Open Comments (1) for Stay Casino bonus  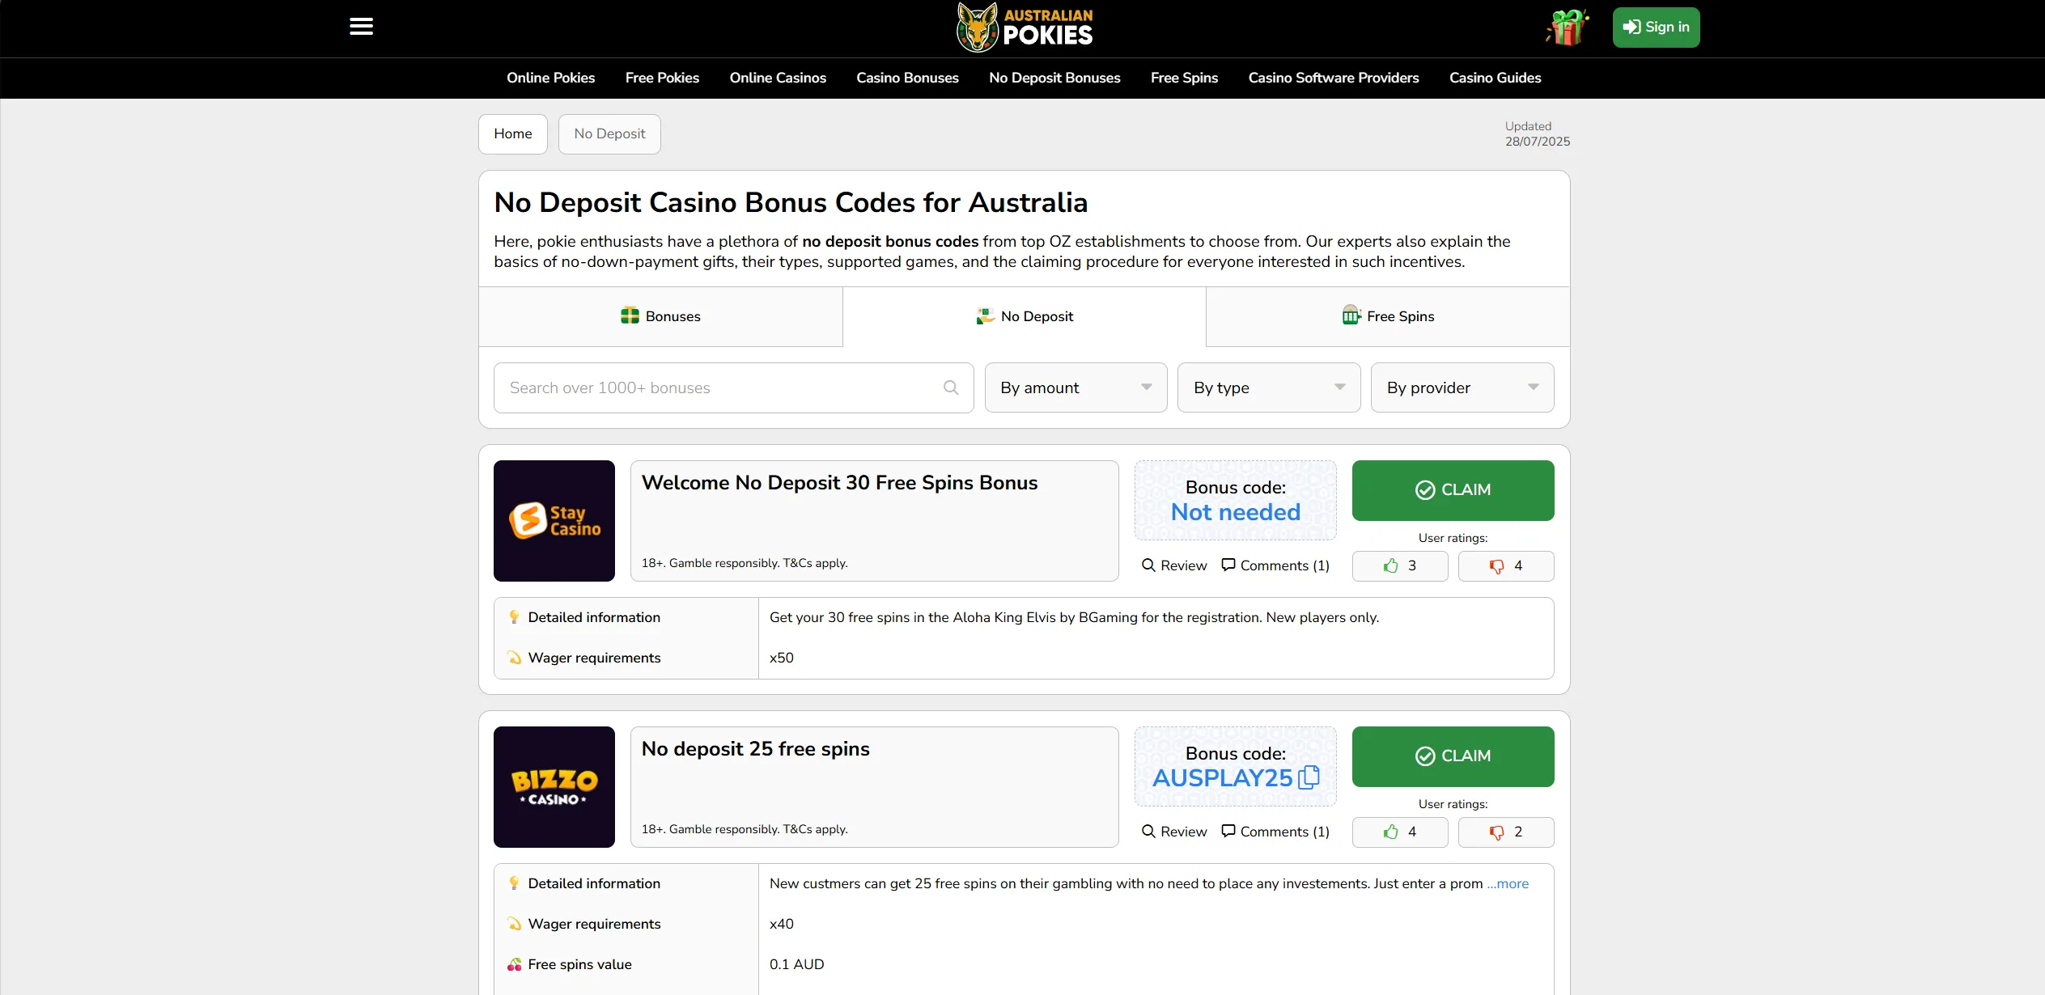click(x=1275, y=565)
